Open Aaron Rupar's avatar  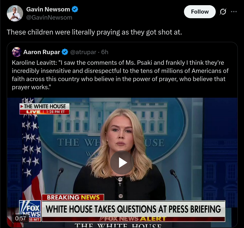(x=17, y=52)
